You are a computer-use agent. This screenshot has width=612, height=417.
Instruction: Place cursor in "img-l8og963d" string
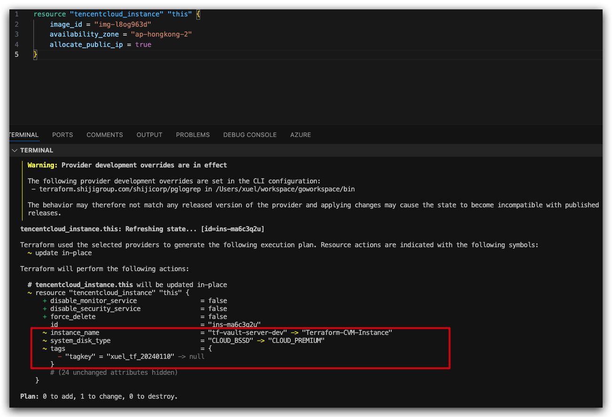point(123,24)
